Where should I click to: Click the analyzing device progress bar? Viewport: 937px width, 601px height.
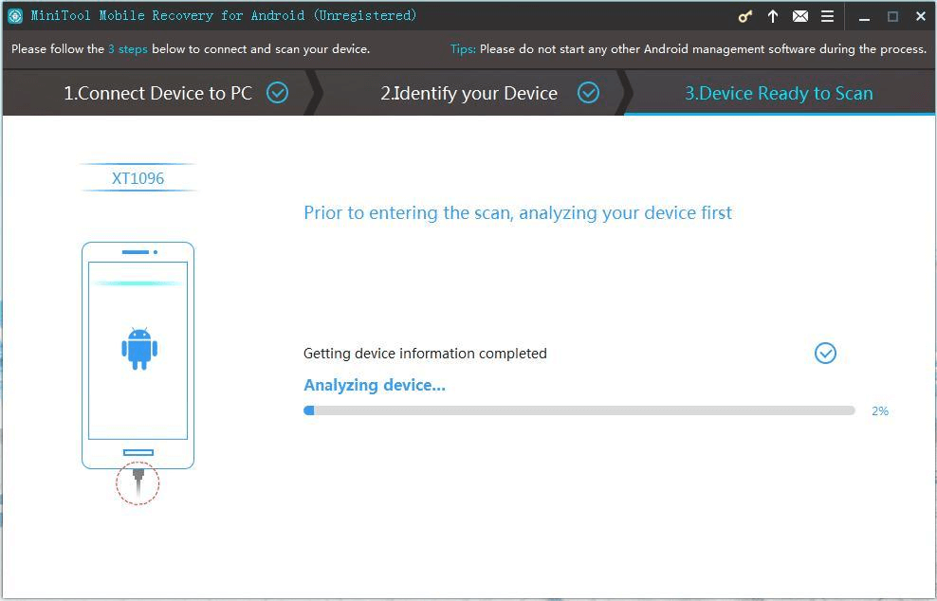pyautogui.click(x=579, y=410)
